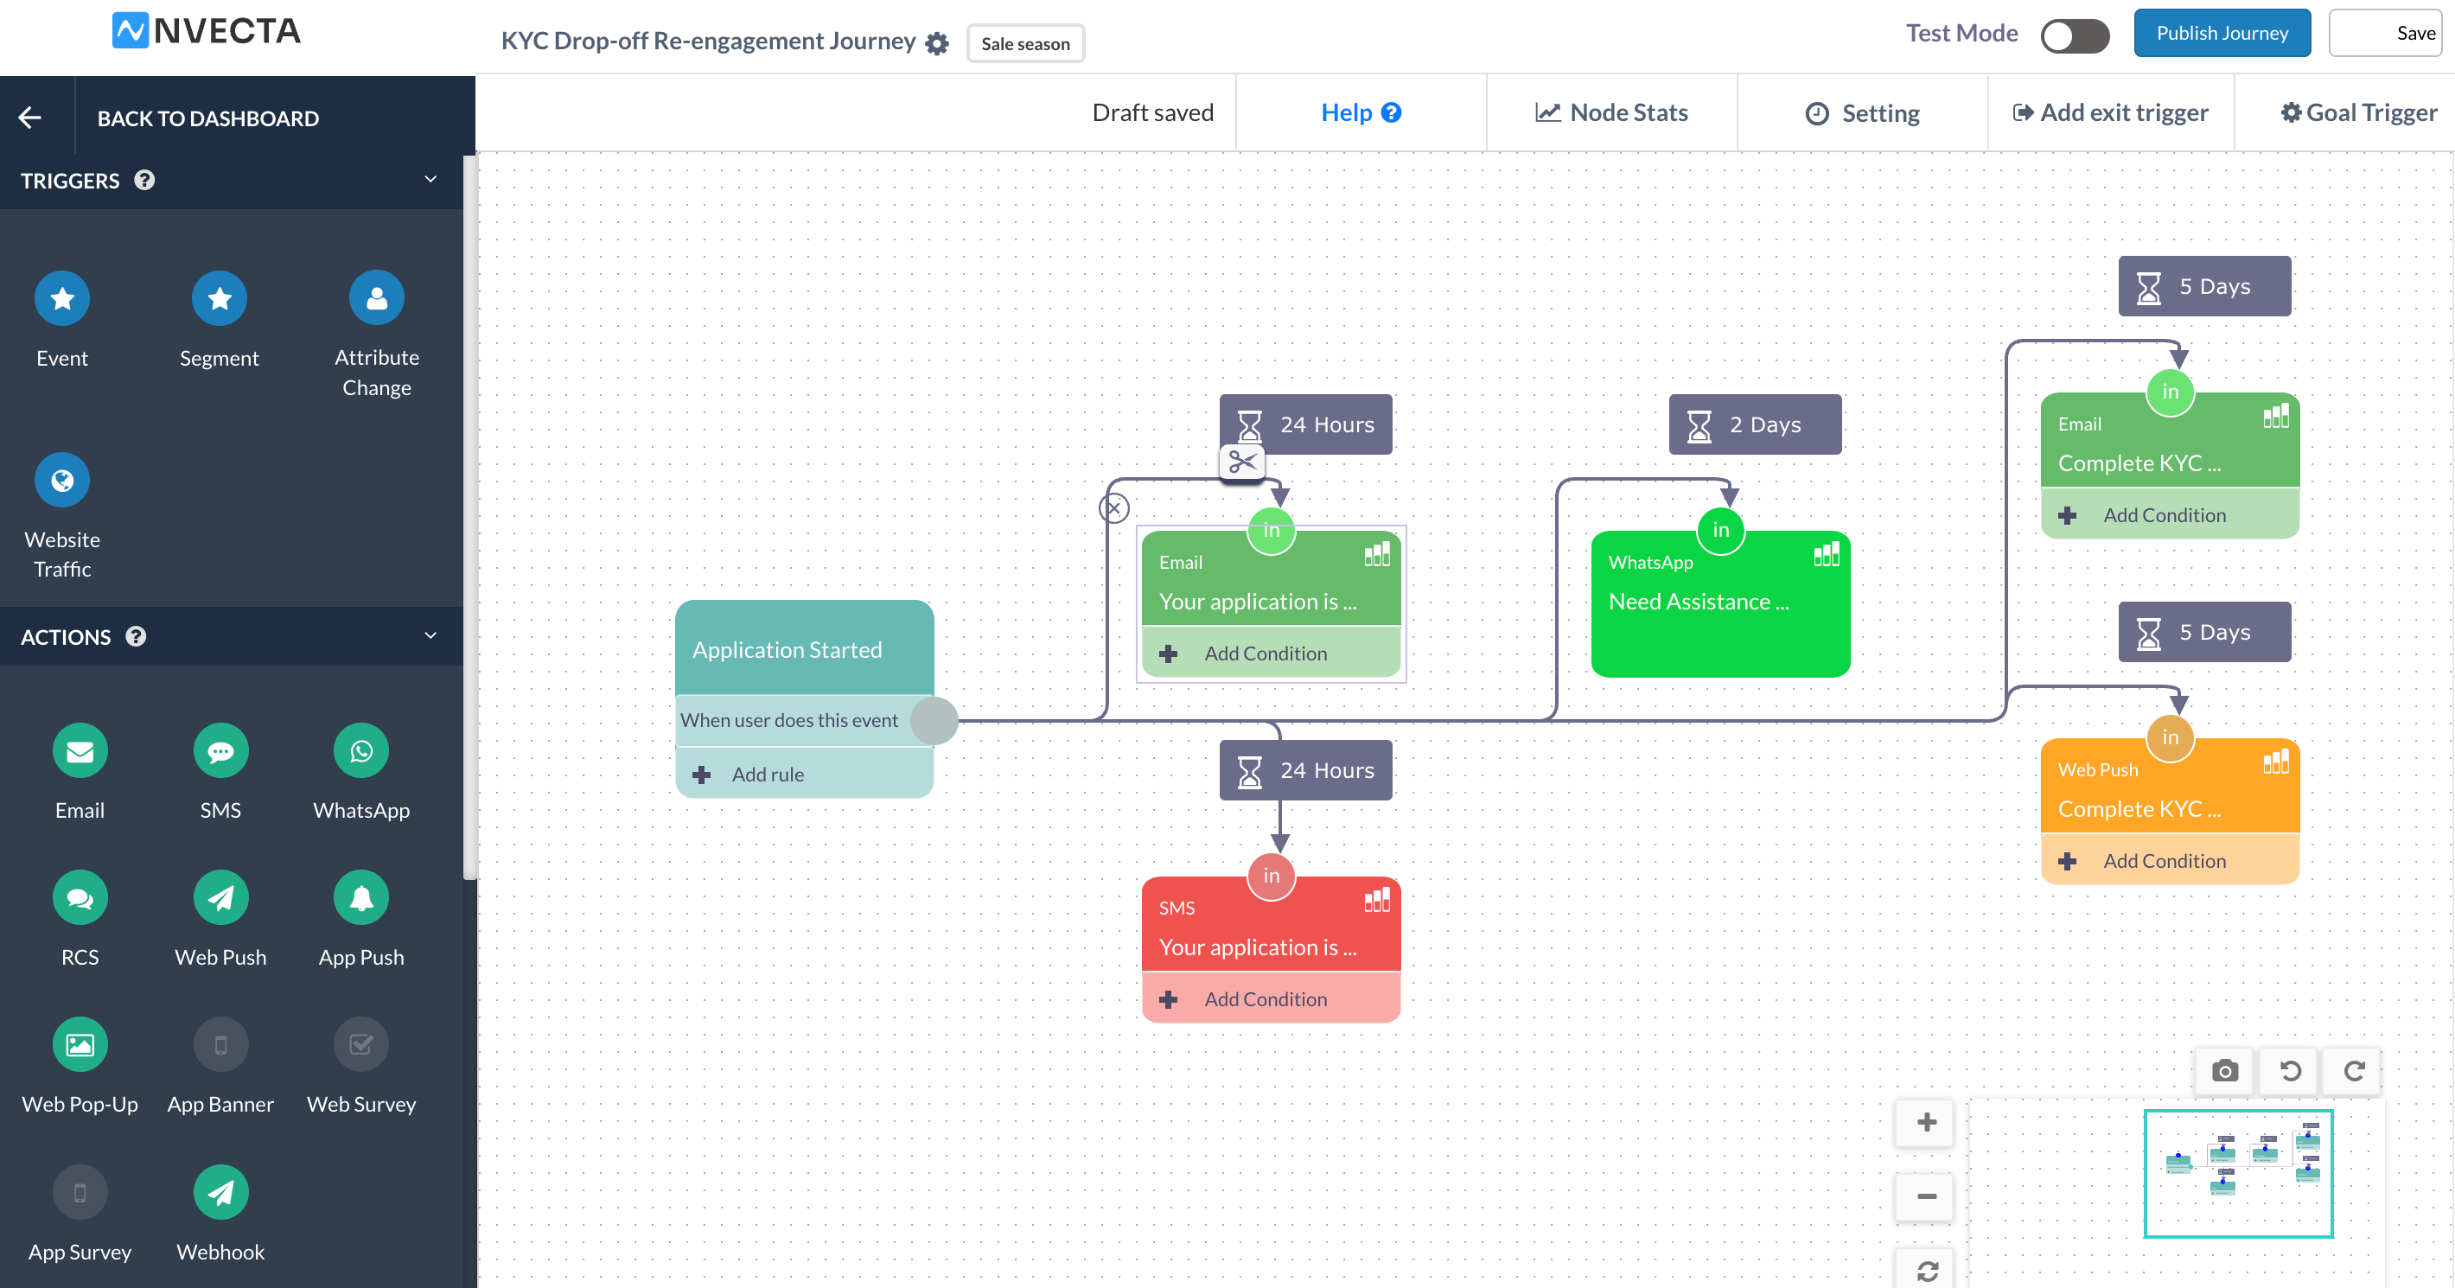Open the Setting tab
Viewport: 2455px width, 1288px height.
1862,113
